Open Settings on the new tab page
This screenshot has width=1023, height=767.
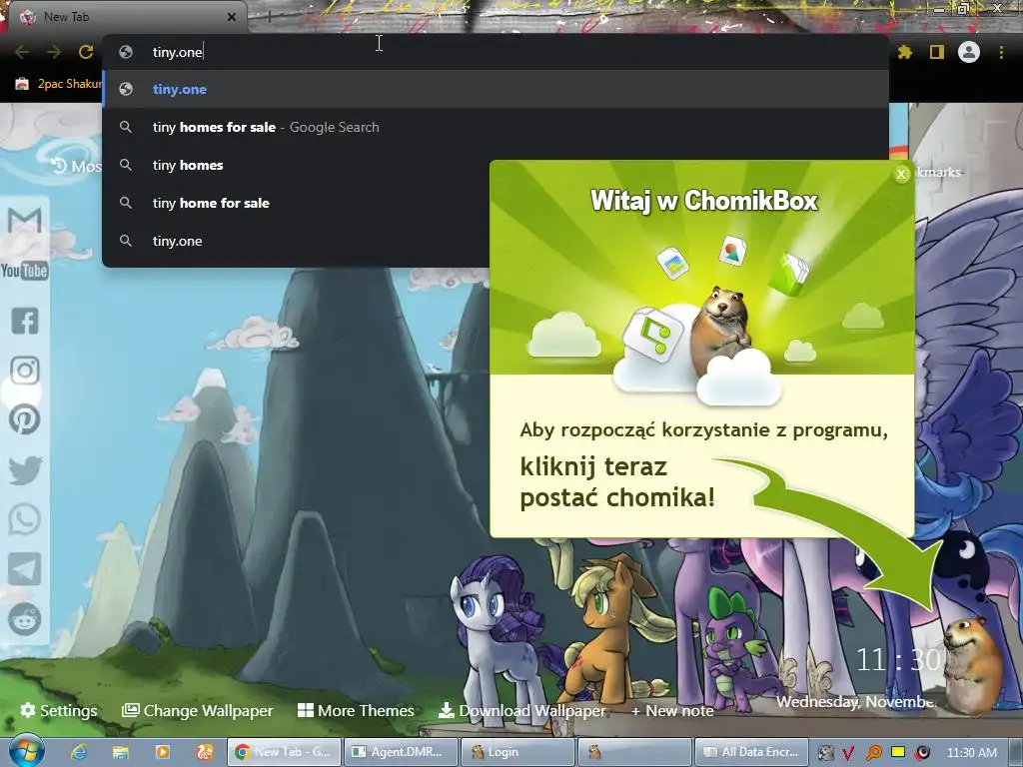(x=59, y=710)
